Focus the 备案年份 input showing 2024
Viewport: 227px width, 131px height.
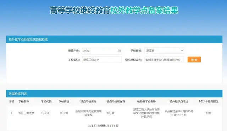pyautogui.click(x=102, y=51)
